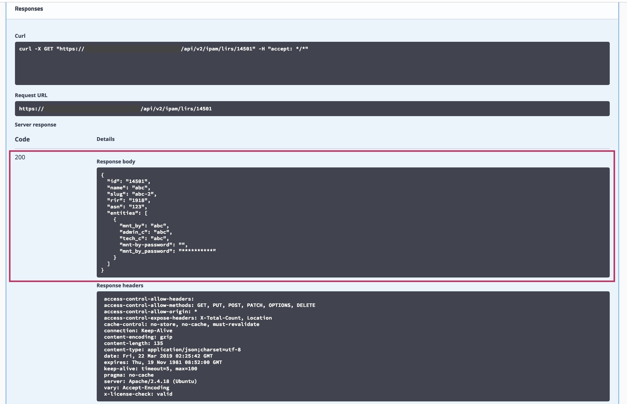Click the Code column header
The width and height of the screenshot is (627, 404).
[x=22, y=139]
